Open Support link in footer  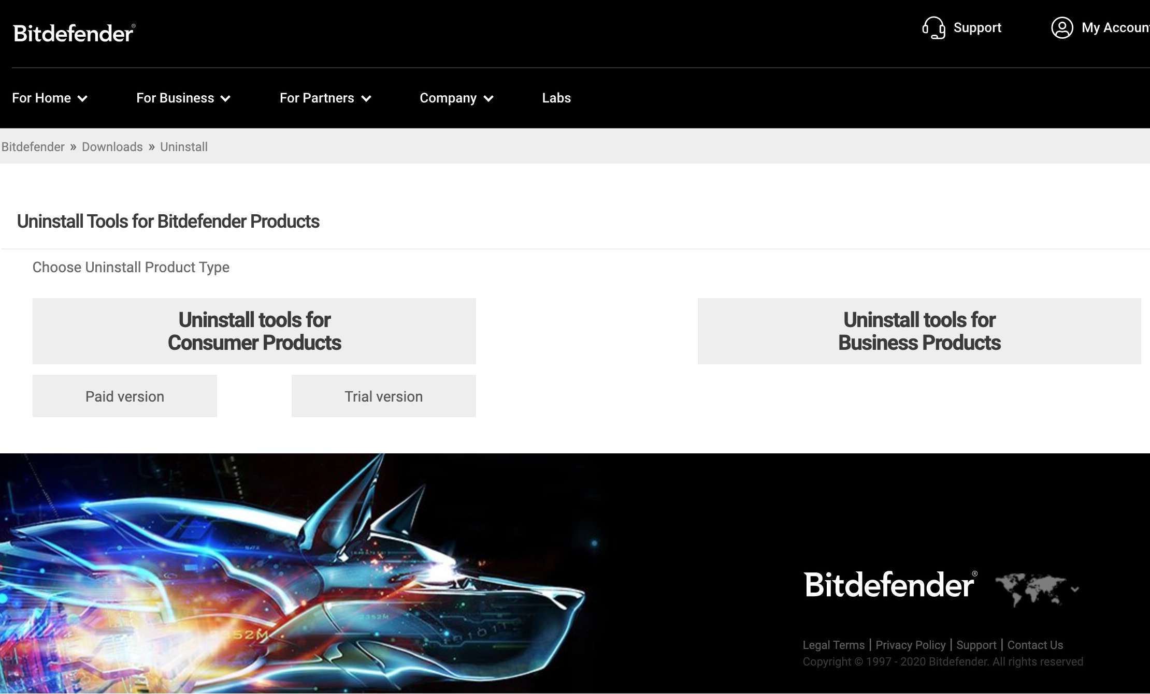[x=976, y=645]
